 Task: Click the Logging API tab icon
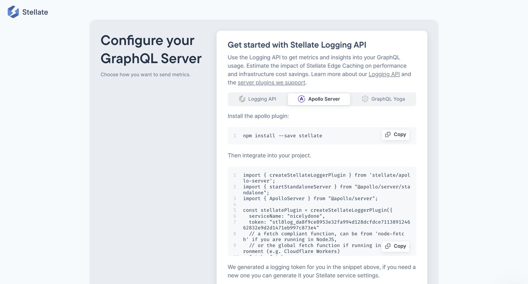click(242, 99)
